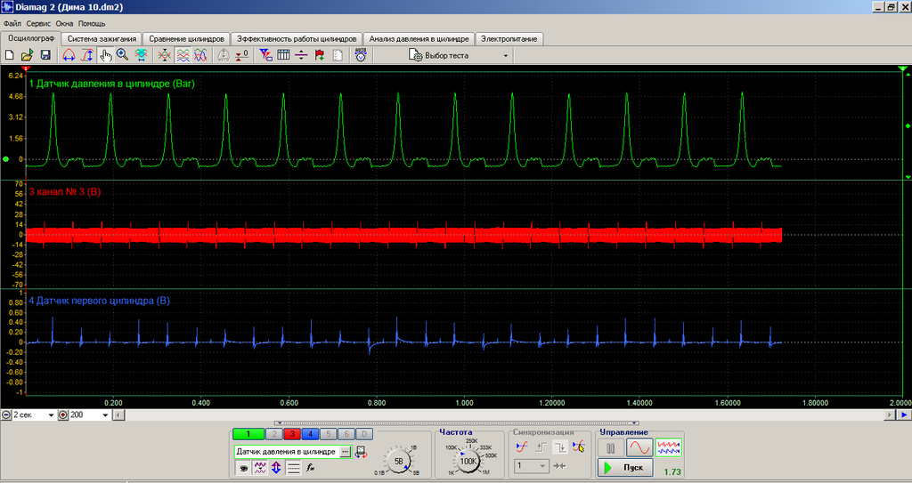
Task: Select the magnifier zoom tool
Action: [x=122, y=55]
